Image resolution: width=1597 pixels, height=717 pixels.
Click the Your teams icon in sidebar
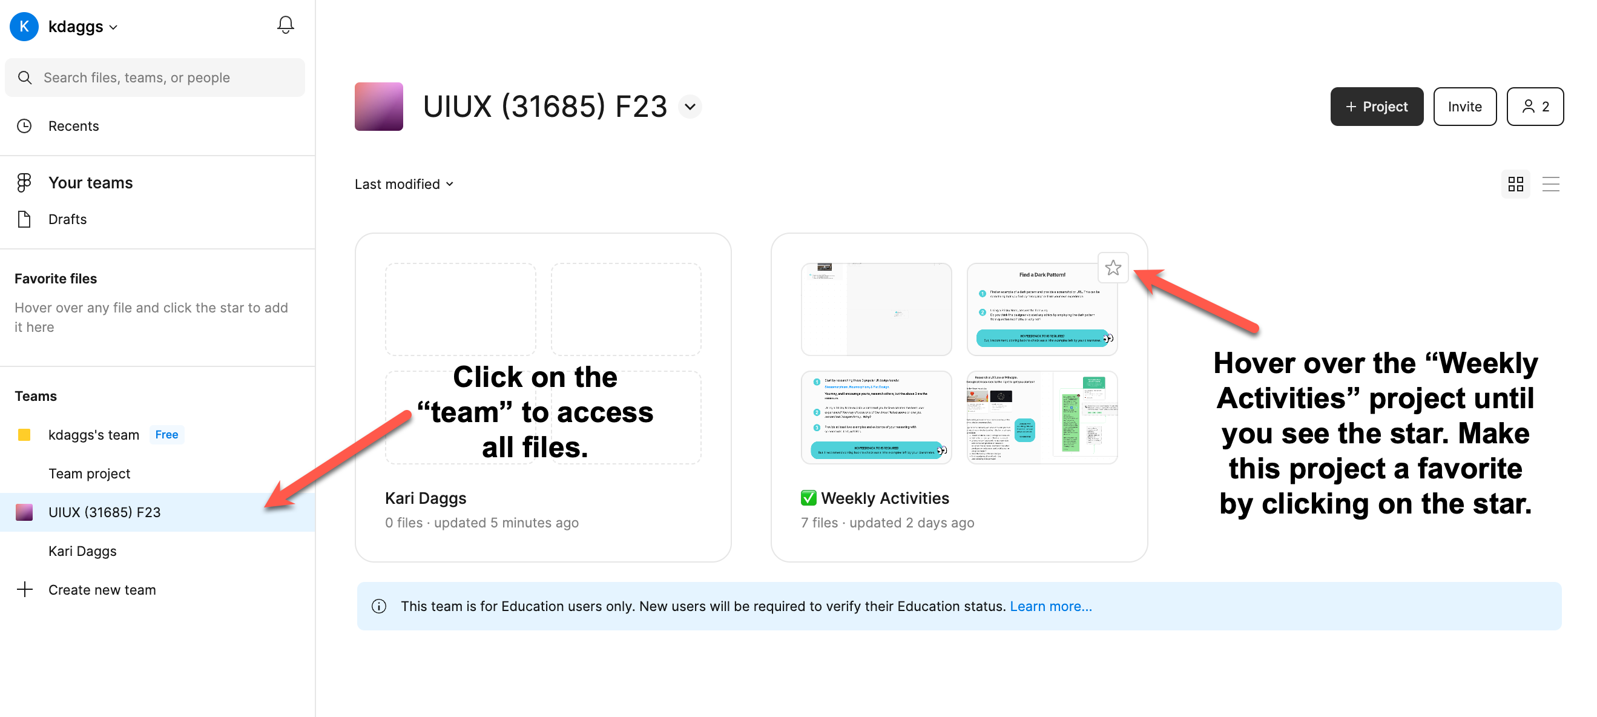click(x=24, y=182)
